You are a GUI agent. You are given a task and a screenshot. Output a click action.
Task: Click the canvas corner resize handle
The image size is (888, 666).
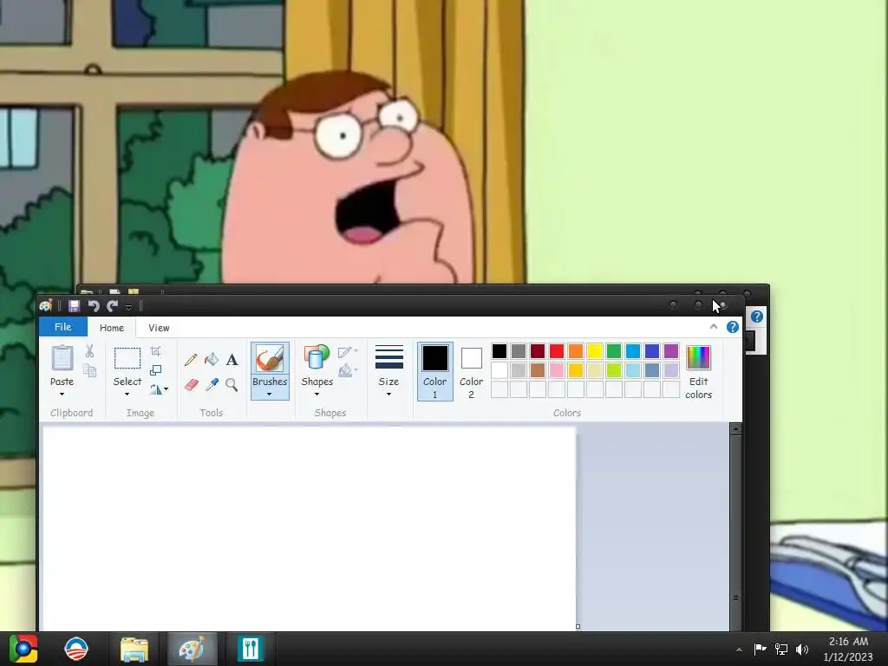578,626
